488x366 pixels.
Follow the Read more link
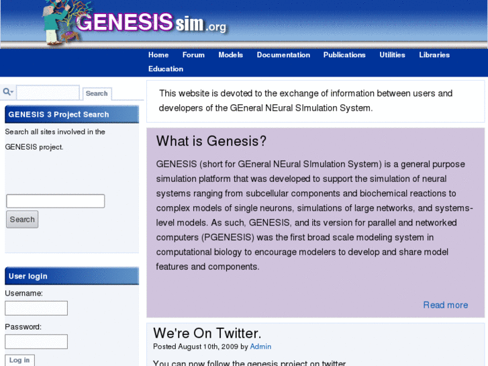coord(445,305)
